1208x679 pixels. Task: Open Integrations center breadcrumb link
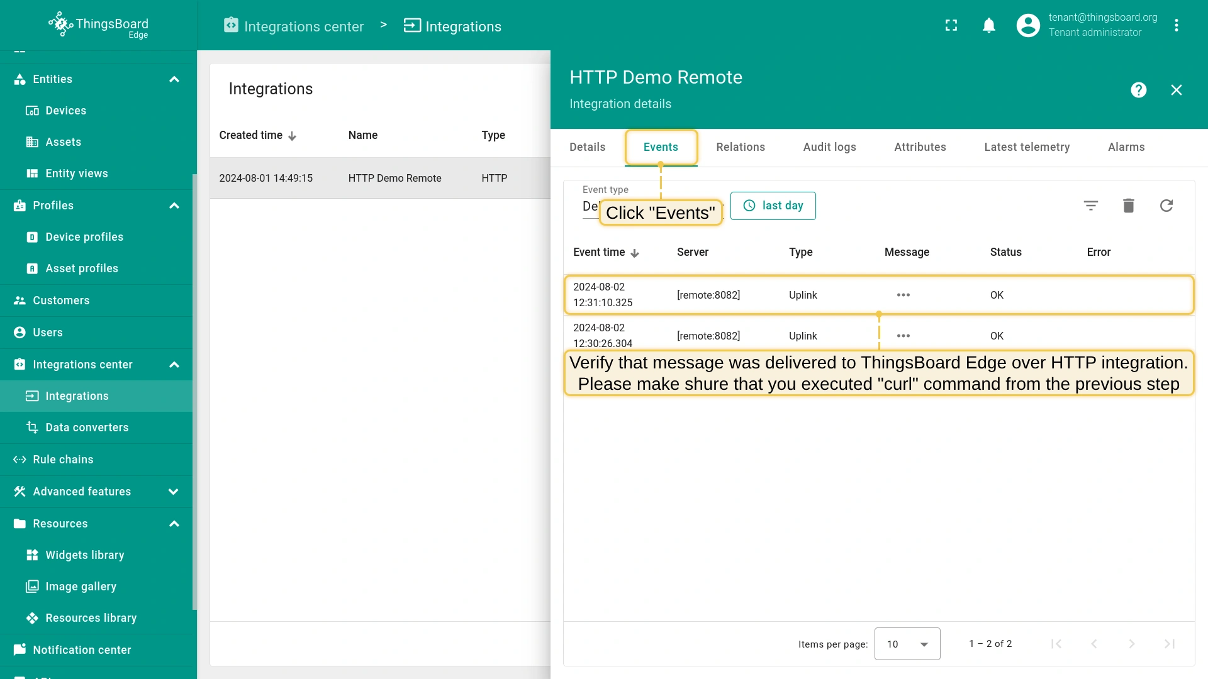point(294,26)
